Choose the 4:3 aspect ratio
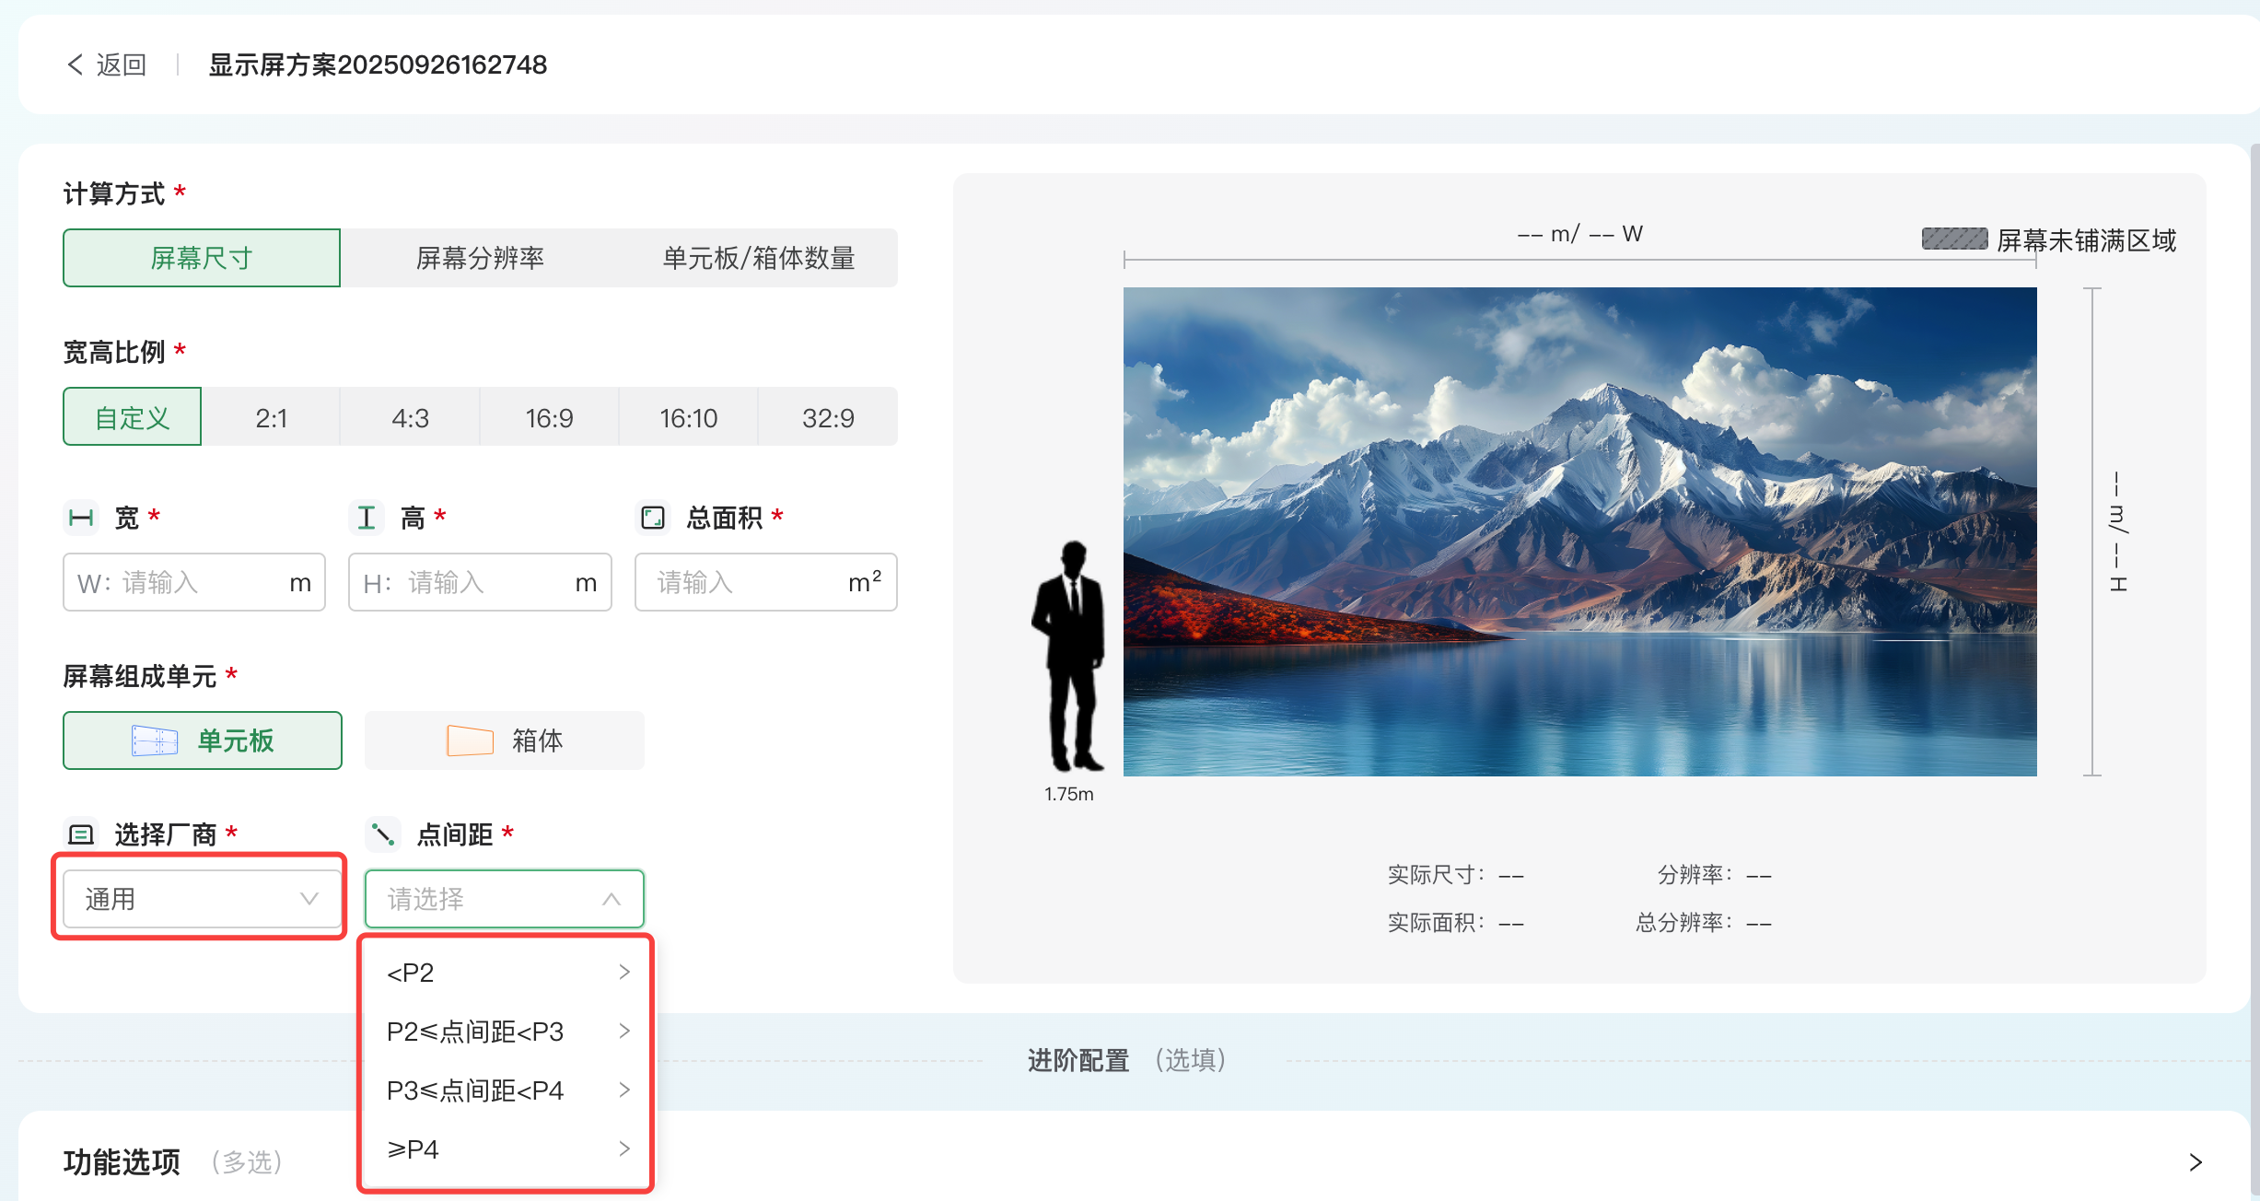Image resolution: width=2260 pixels, height=1201 pixels. tap(410, 418)
